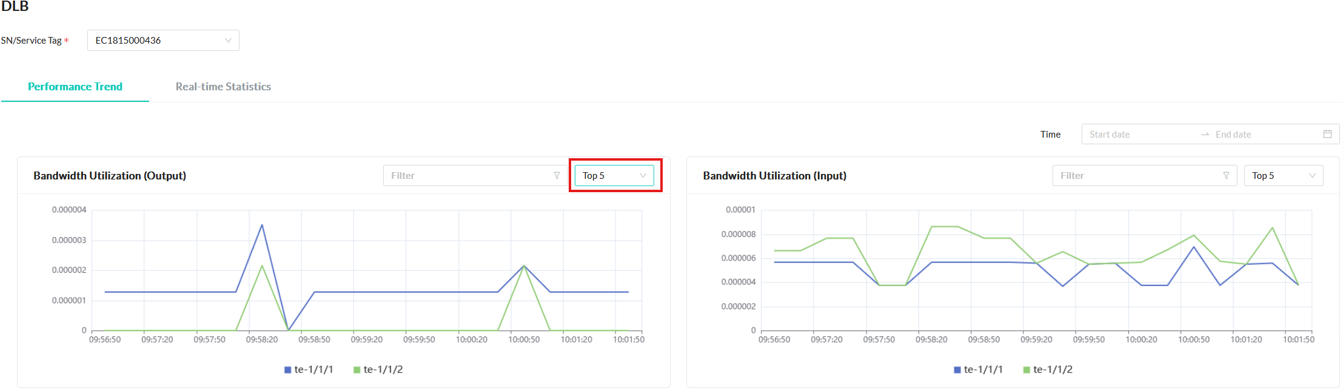The image size is (1343, 391).
Task: Focus the Filter box in Bandwidth Utilization (Output)
Action: click(x=467, y=176)
